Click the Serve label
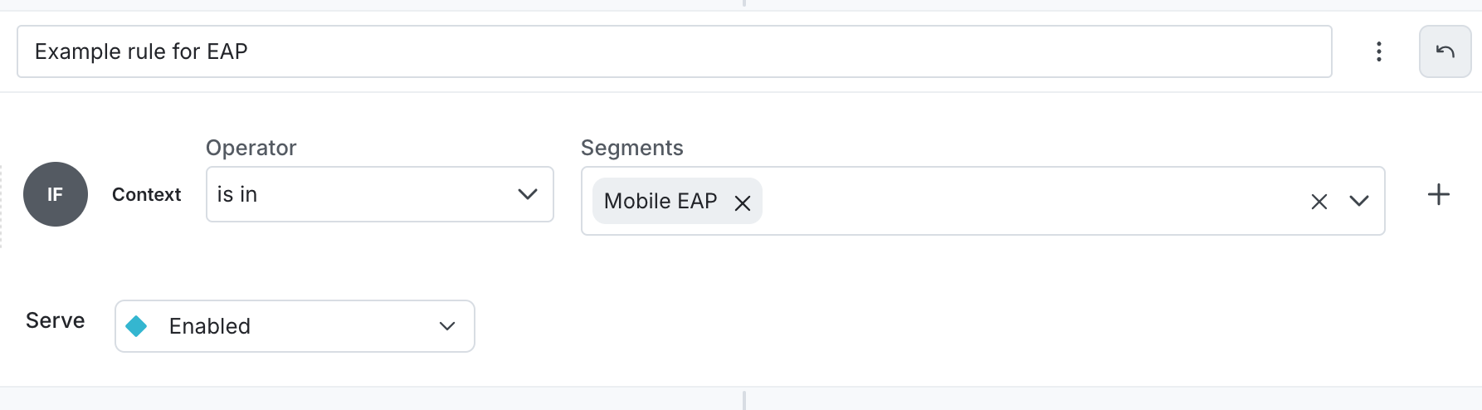 pyautogui.click(x=55, y=320)
